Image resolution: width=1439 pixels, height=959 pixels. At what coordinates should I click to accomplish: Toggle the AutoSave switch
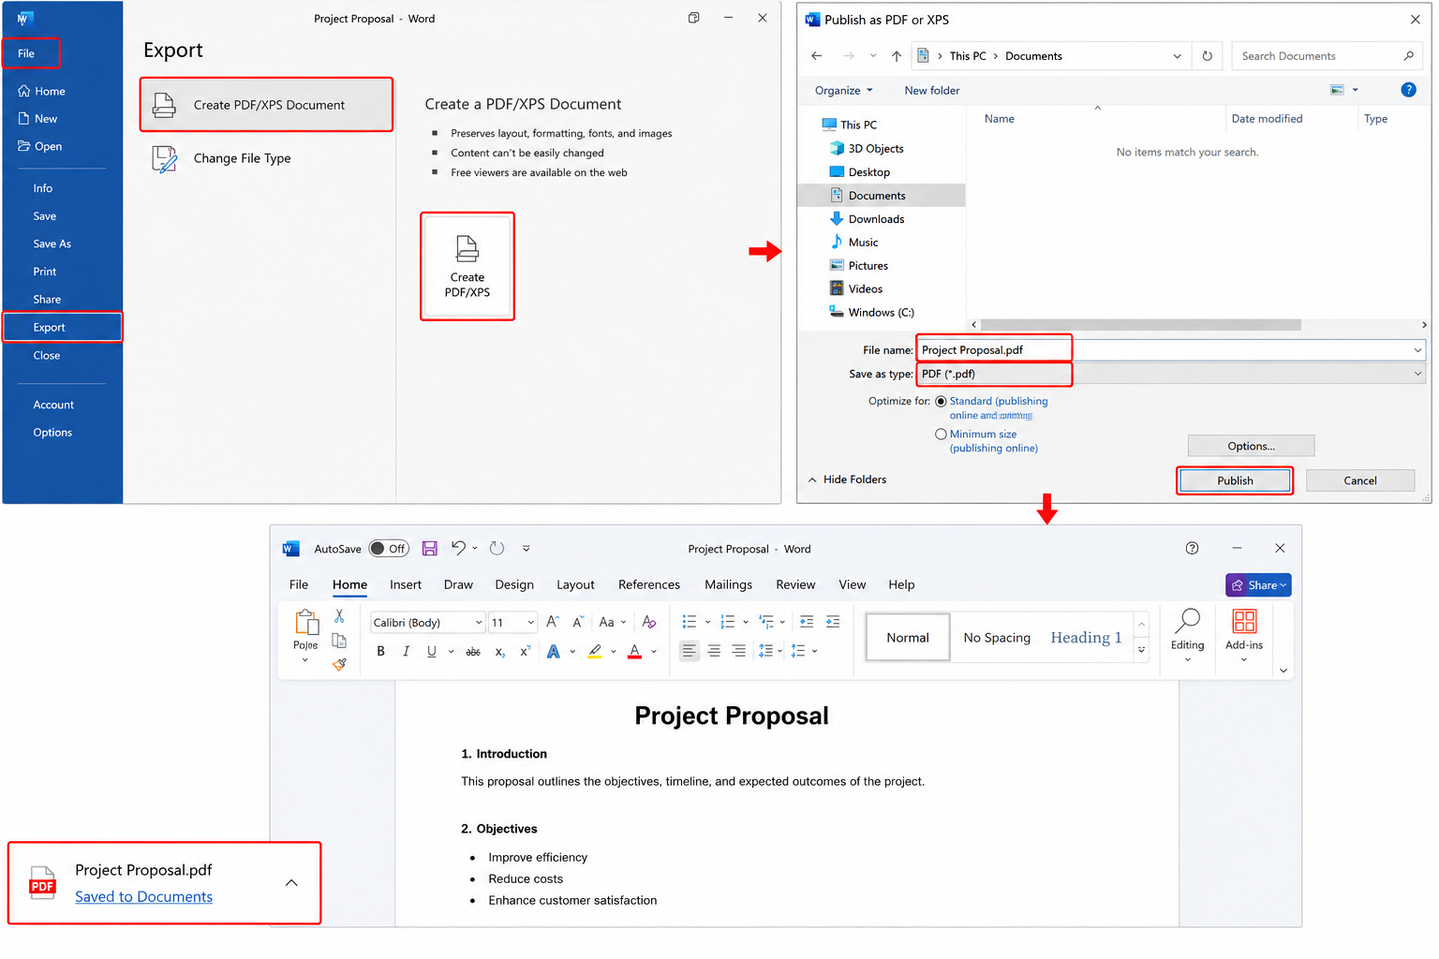click(x=388, y=549)
